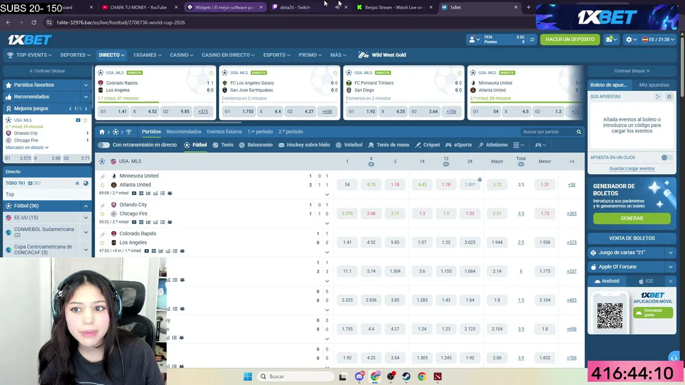Switch to the Eventos futuros tab
The image size is (685, 385).
(x=224, y=132)
